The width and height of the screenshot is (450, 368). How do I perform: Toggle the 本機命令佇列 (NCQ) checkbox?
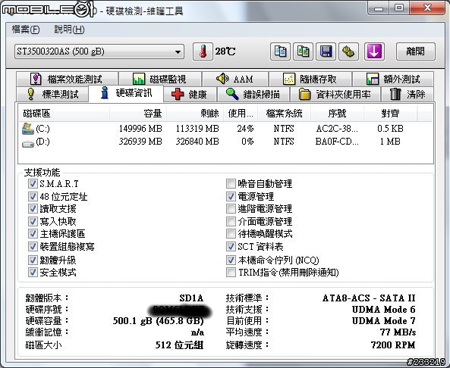coord(231,260)
